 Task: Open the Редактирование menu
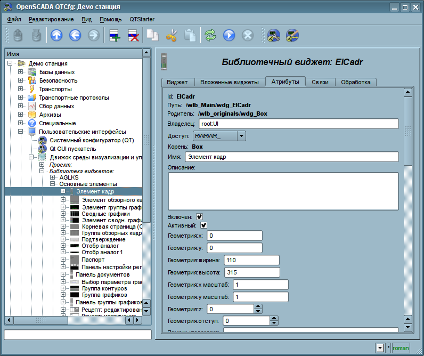coord(51,19)
